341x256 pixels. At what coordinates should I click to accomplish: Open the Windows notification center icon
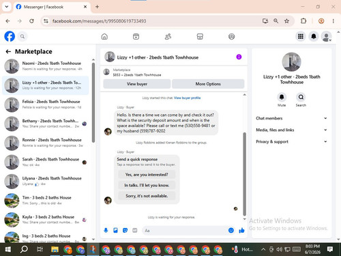click(330, 249)
